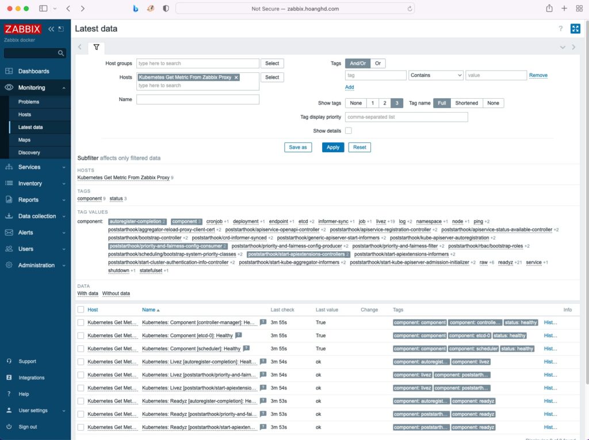The width and height of the screenshot is (589, 440).
Task: Open Maps under Monitoring
Action: [24, 140]
